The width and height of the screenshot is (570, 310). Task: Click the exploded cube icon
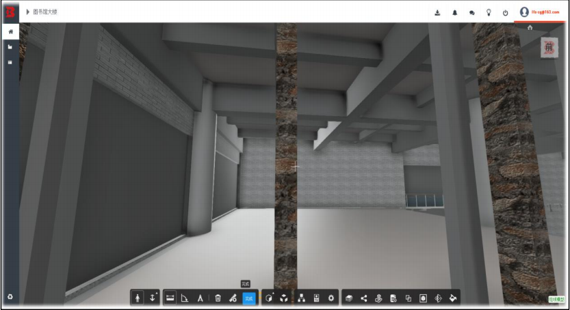point(284,298)
